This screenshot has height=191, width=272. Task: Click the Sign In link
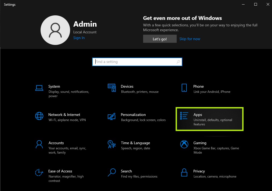[79, 38]
